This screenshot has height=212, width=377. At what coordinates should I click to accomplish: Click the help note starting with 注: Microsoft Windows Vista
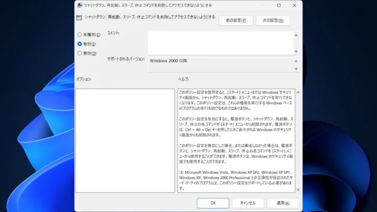tap(236, 180)
